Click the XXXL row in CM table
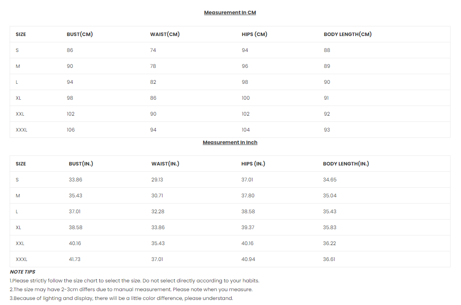The width and height of the screenshot is (461, 305). (230, 130)
